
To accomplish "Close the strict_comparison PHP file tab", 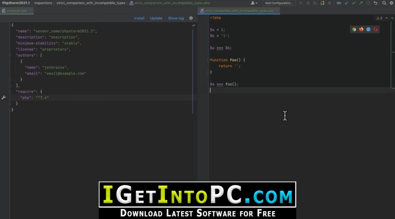I will point(276,11).
